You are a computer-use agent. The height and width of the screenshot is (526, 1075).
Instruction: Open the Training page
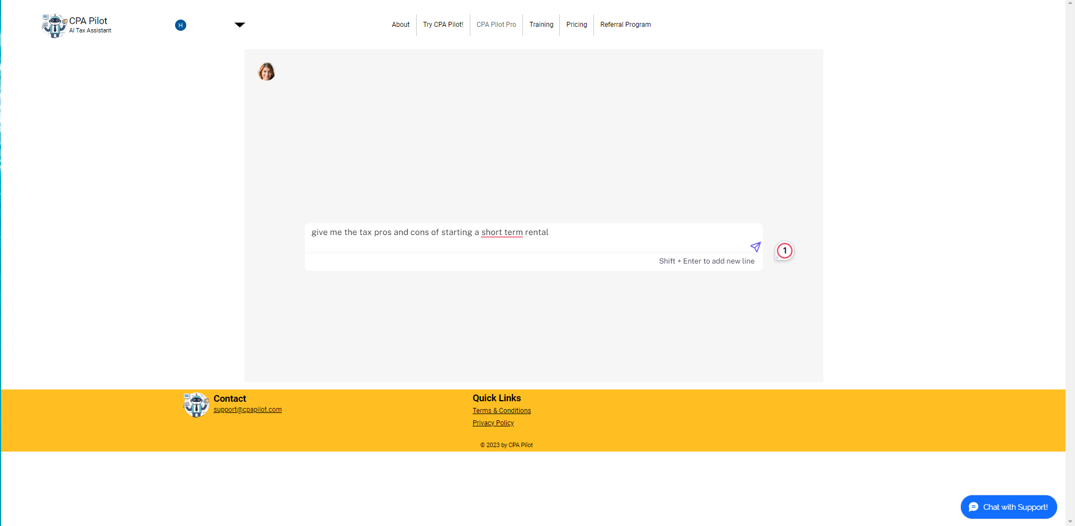tap(541, 25)
